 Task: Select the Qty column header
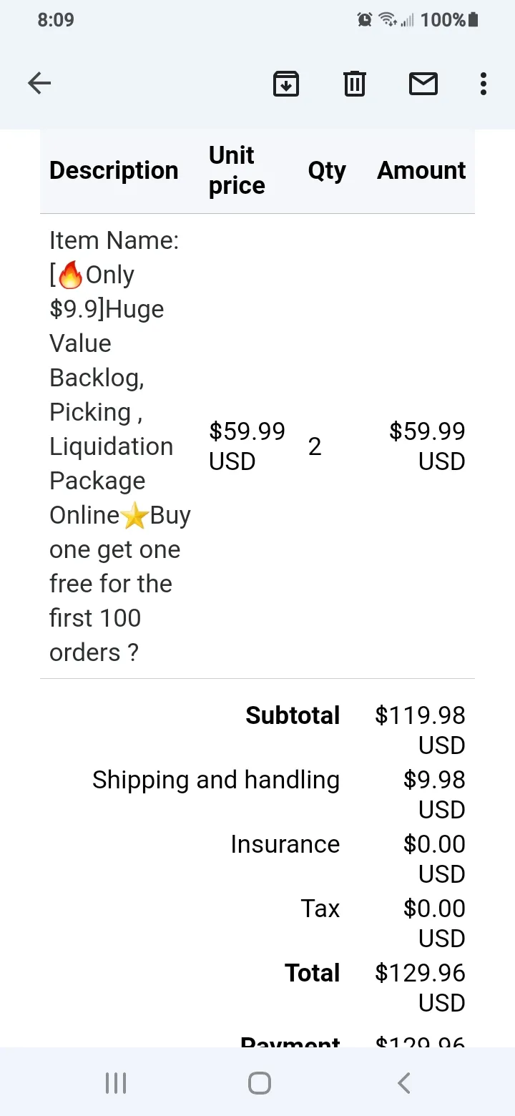tap(327, 171)
